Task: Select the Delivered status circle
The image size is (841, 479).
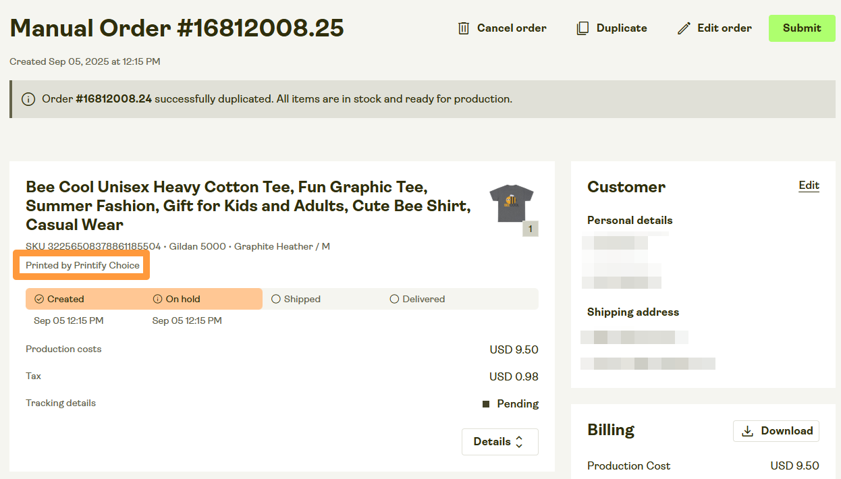Action: (x=394, y=299)
